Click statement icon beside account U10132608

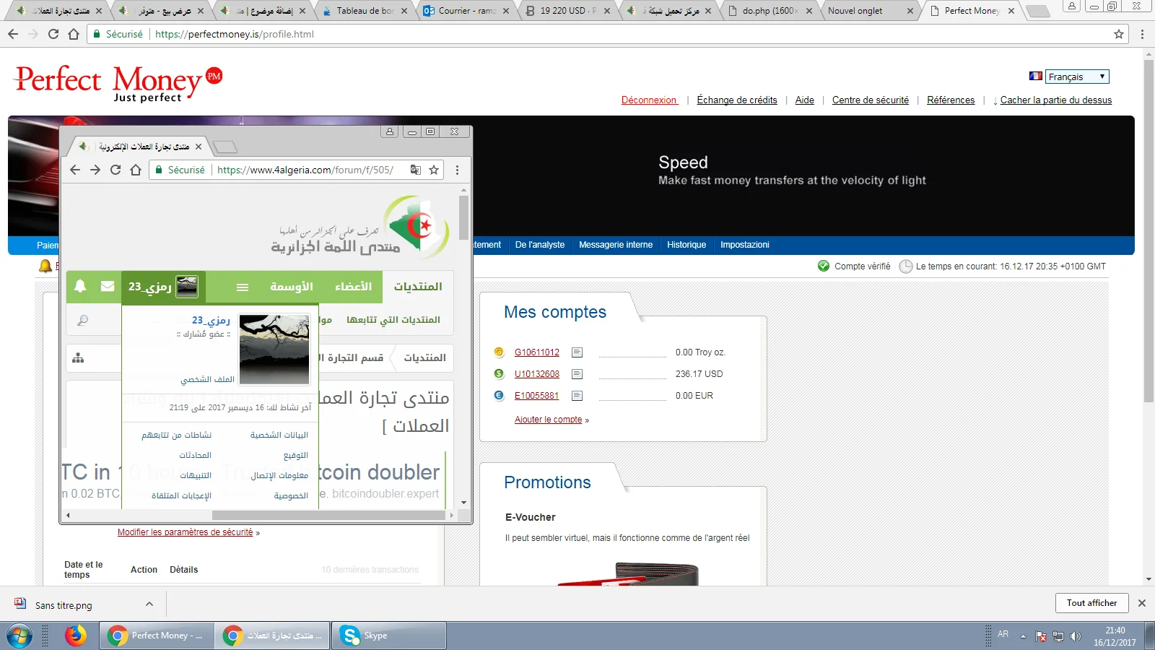tap(577, 374)
